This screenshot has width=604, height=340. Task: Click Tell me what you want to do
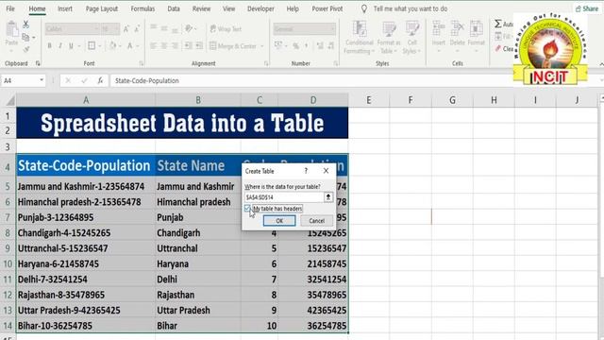tap(411, 8)
